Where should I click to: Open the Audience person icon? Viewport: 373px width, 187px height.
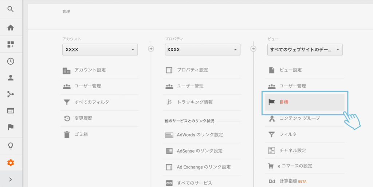coord(11,78)
